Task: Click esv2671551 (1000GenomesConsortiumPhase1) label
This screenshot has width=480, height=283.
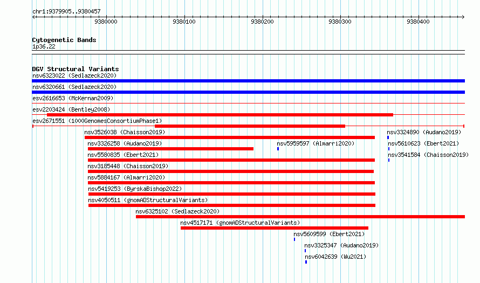Action: click(x=97, y=121)
